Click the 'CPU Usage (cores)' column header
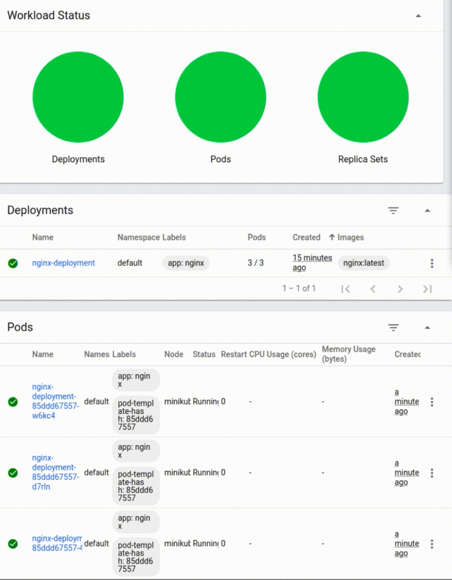The height and width of the screenshot is (580, 452). click(x=283, y=354)
